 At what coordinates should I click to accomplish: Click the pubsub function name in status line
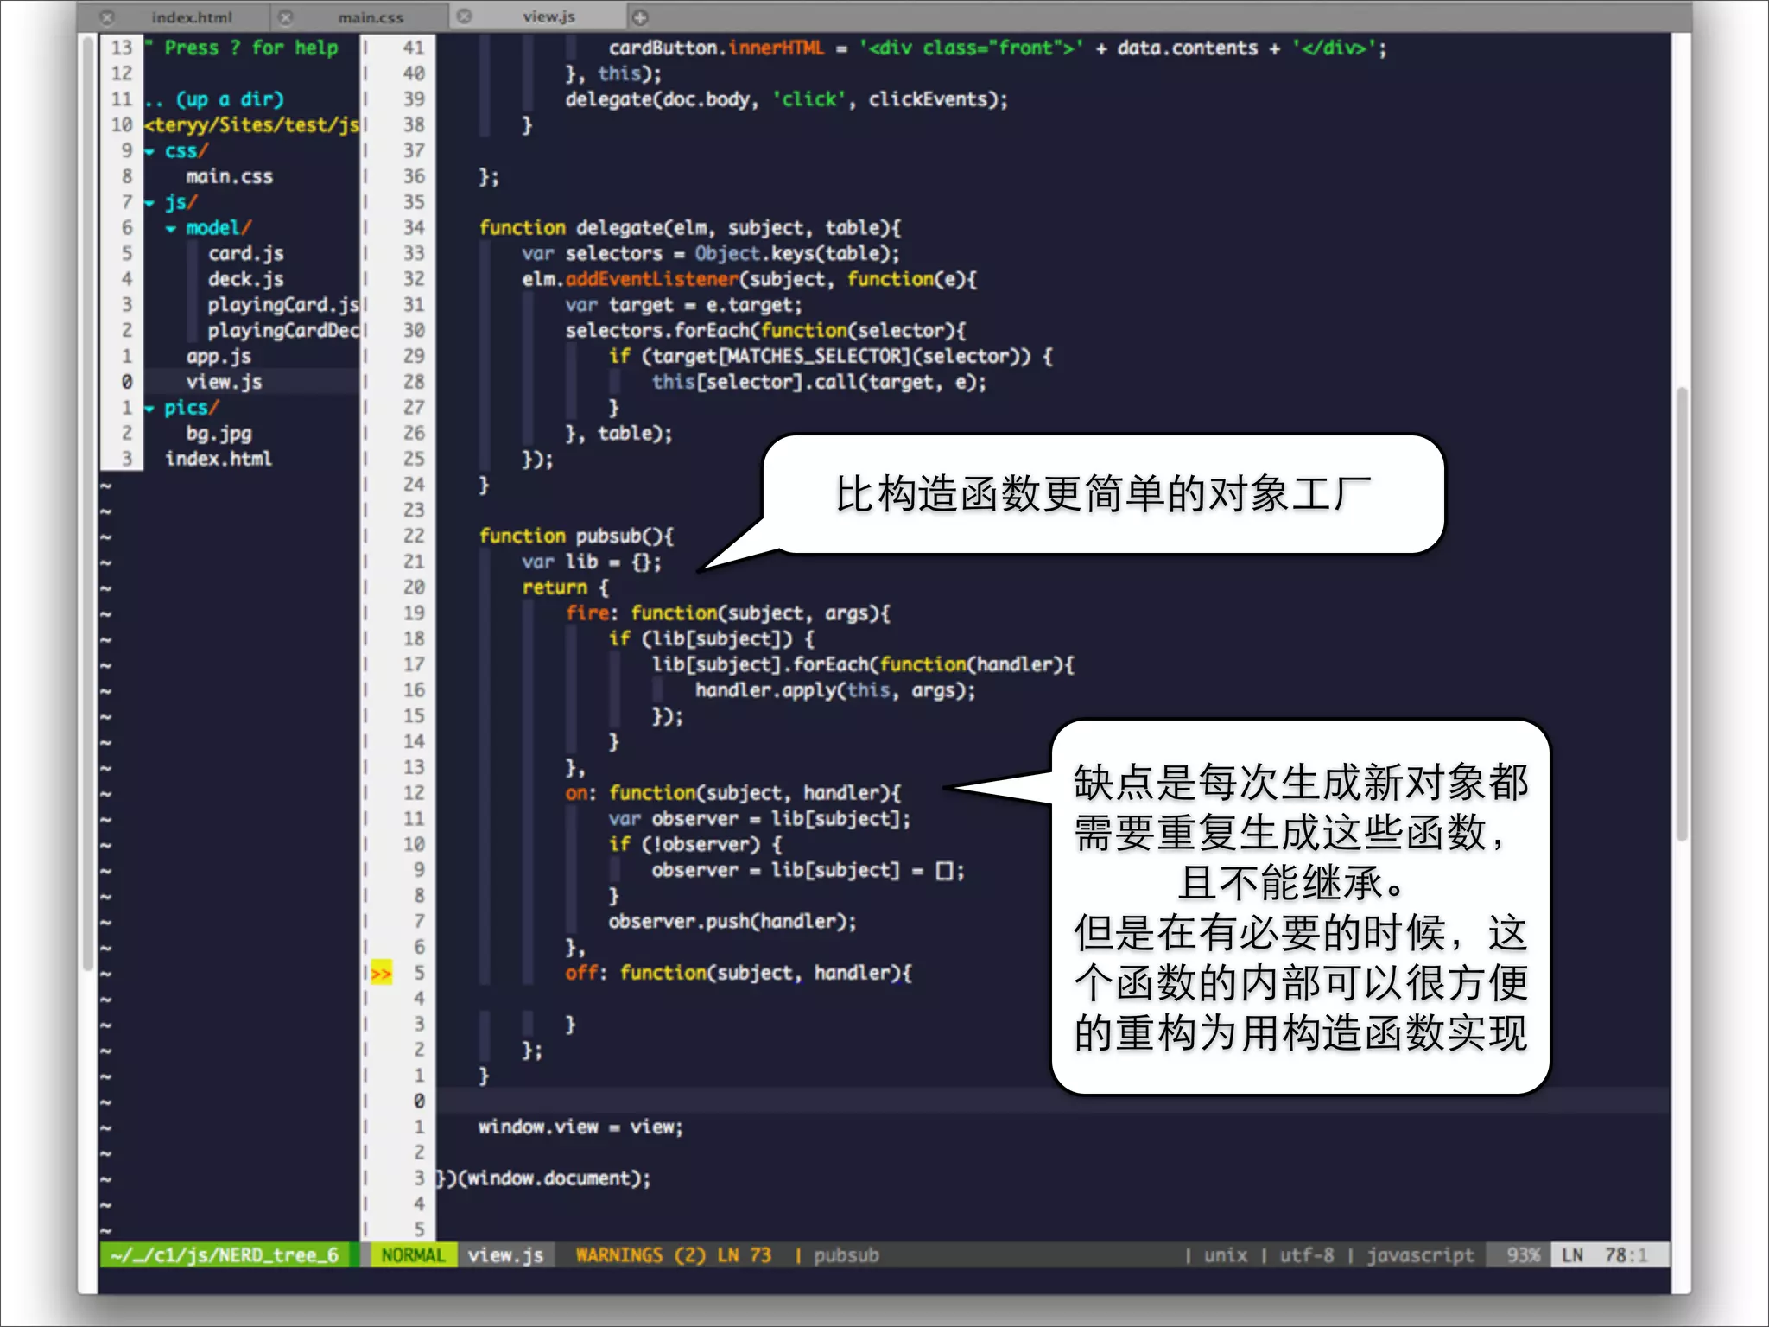846,1255
